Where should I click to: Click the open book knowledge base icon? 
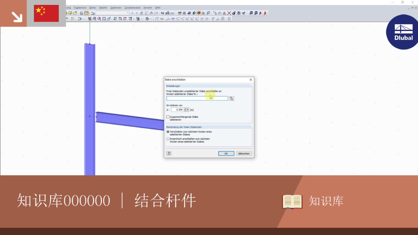coord(292,202)
